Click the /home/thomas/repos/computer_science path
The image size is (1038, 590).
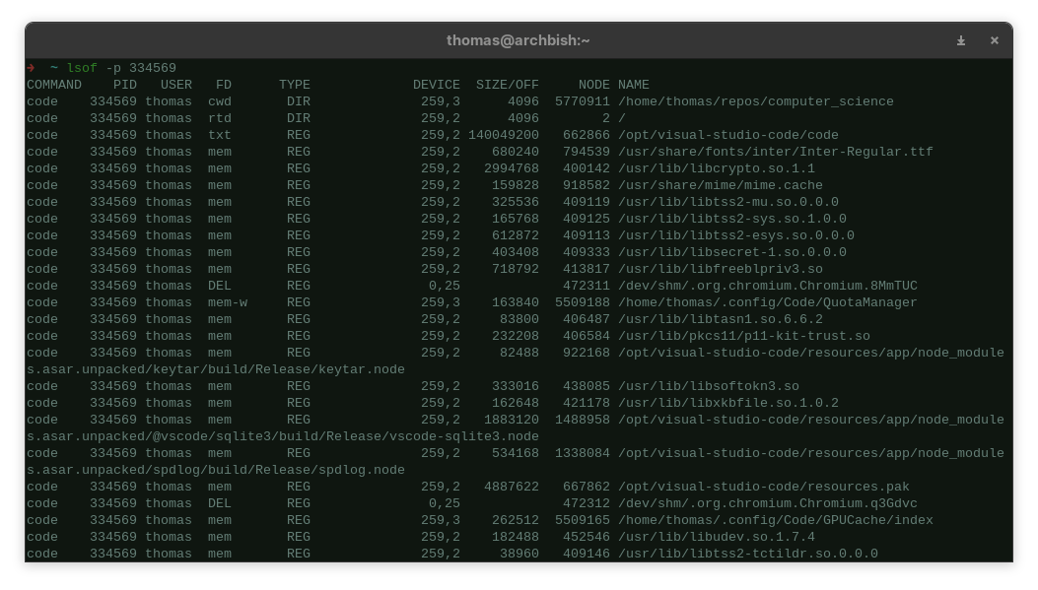755,101
